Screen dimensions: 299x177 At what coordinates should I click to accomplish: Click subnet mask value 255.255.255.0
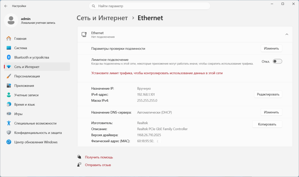point(147,100)
